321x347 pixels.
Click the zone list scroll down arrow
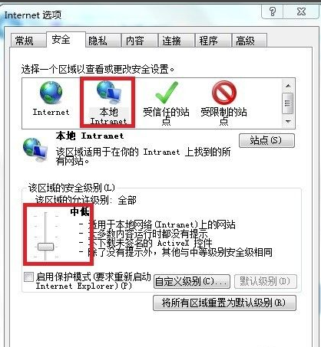tap(288, 122)
